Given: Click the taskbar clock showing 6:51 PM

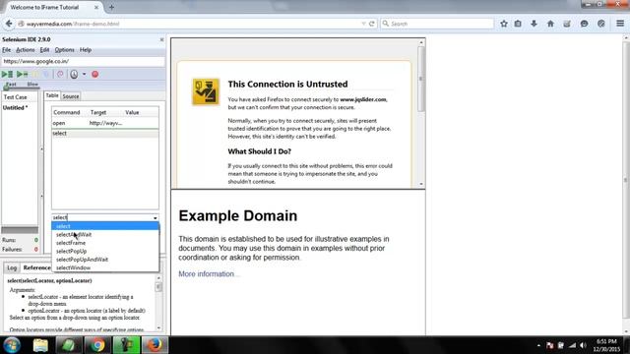Looking at the screenshot, I should click(606, 345).
